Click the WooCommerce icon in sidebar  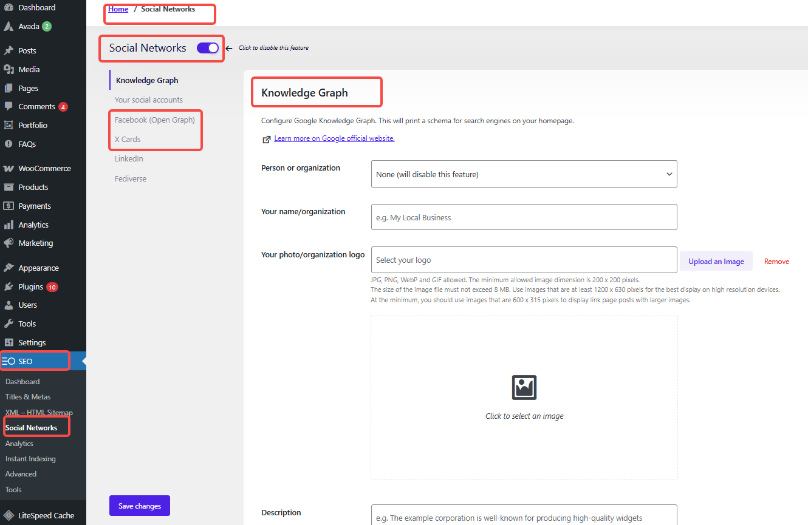click(x=9, y=169)
